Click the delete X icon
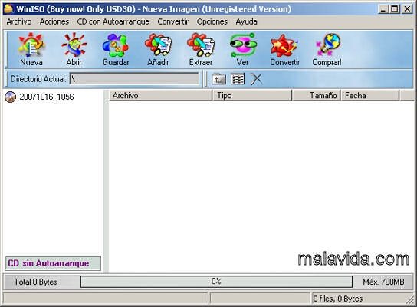Image resolution: width=417 pixels, height=307 pixels. click(x=256, y=79)
